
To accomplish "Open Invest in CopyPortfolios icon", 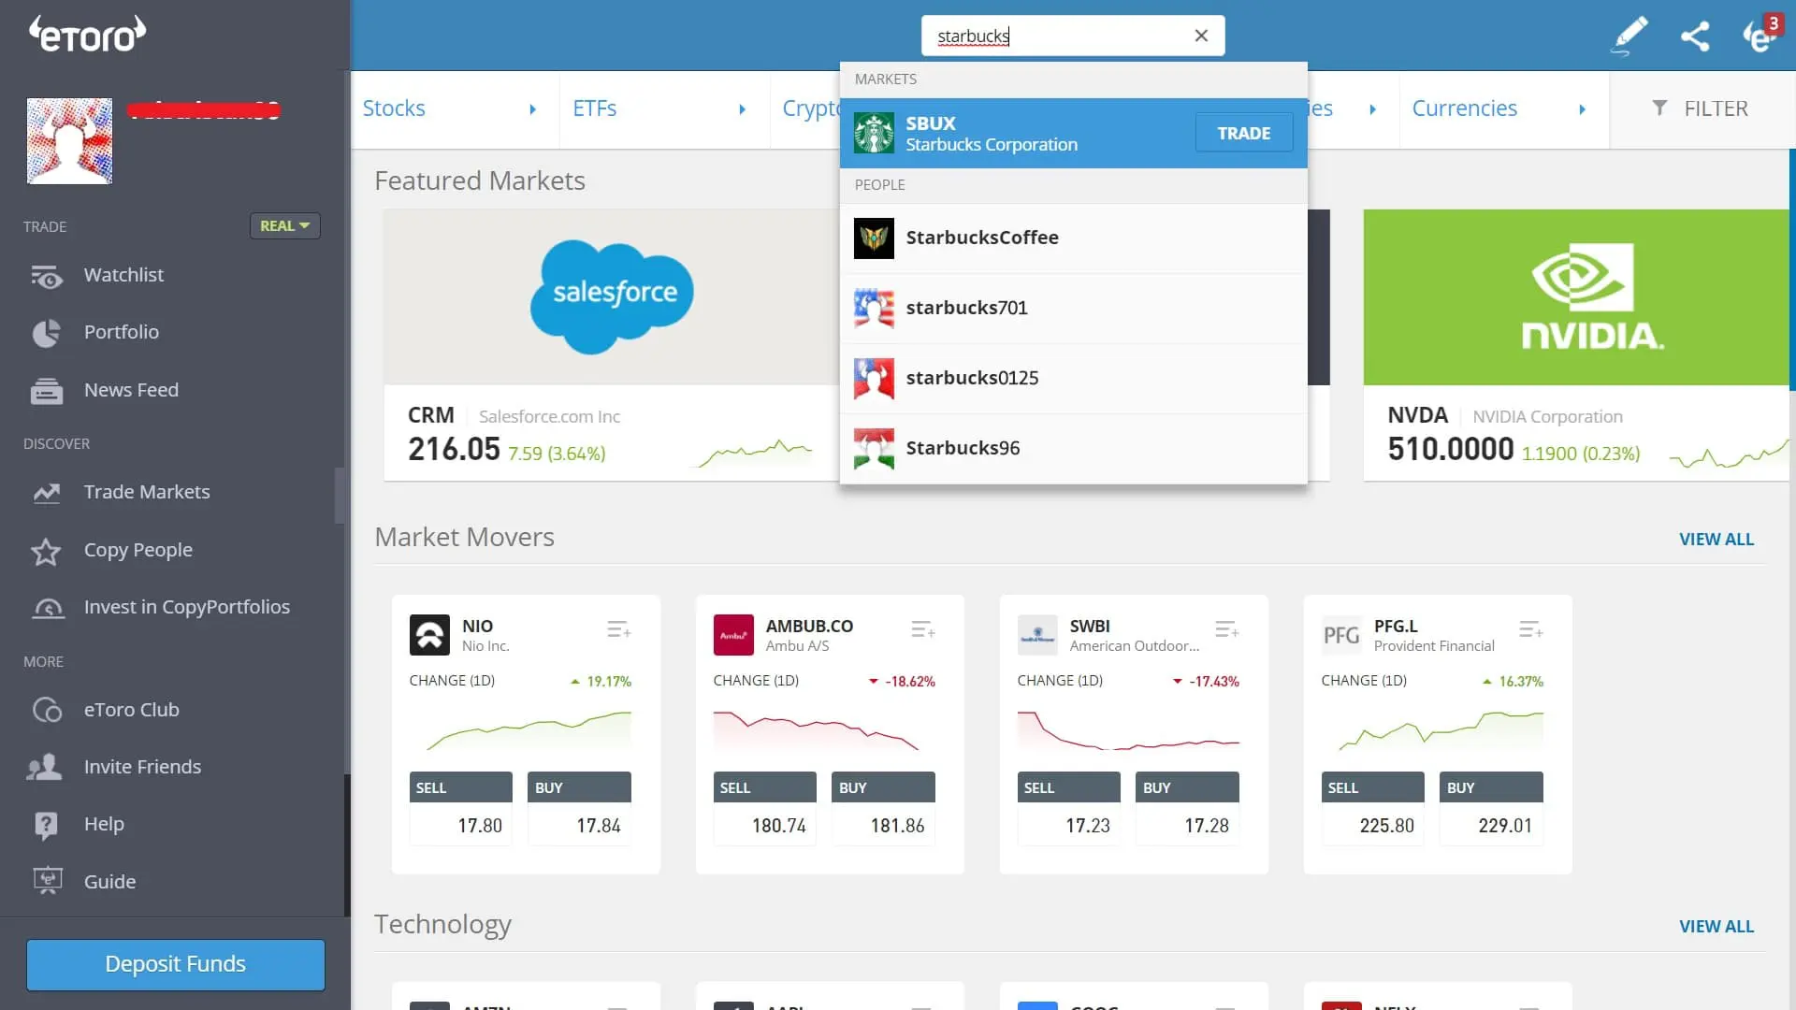I will [x=47, y=608].
